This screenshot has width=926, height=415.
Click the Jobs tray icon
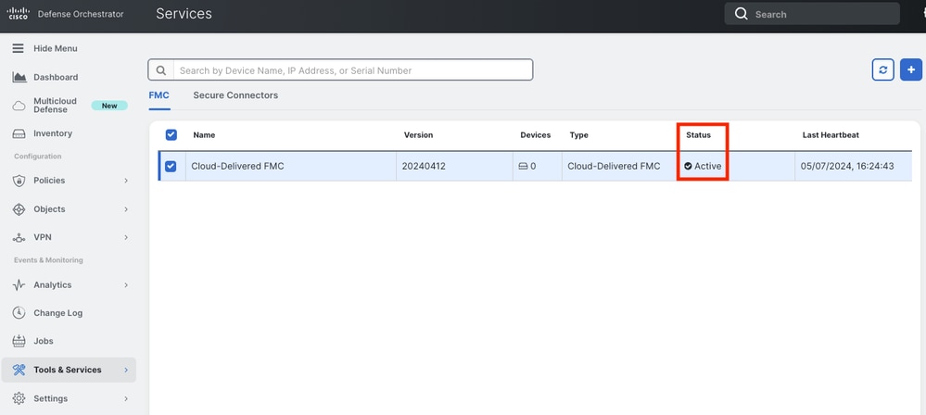click(x=19, y=341)
